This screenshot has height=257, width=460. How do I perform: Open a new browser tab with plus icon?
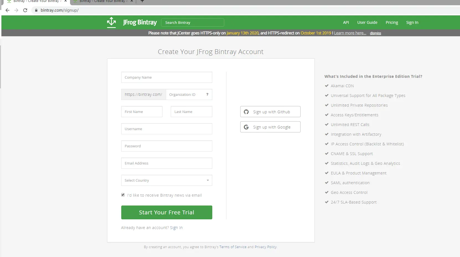click(142, 1)
